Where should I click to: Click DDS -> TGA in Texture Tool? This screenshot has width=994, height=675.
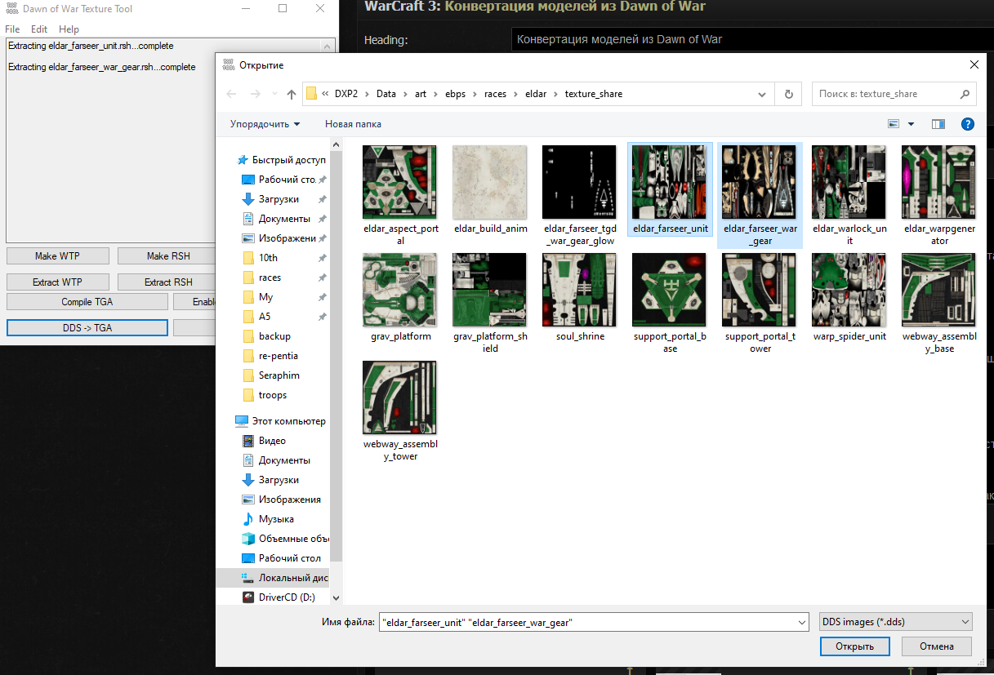coord(87,327)
